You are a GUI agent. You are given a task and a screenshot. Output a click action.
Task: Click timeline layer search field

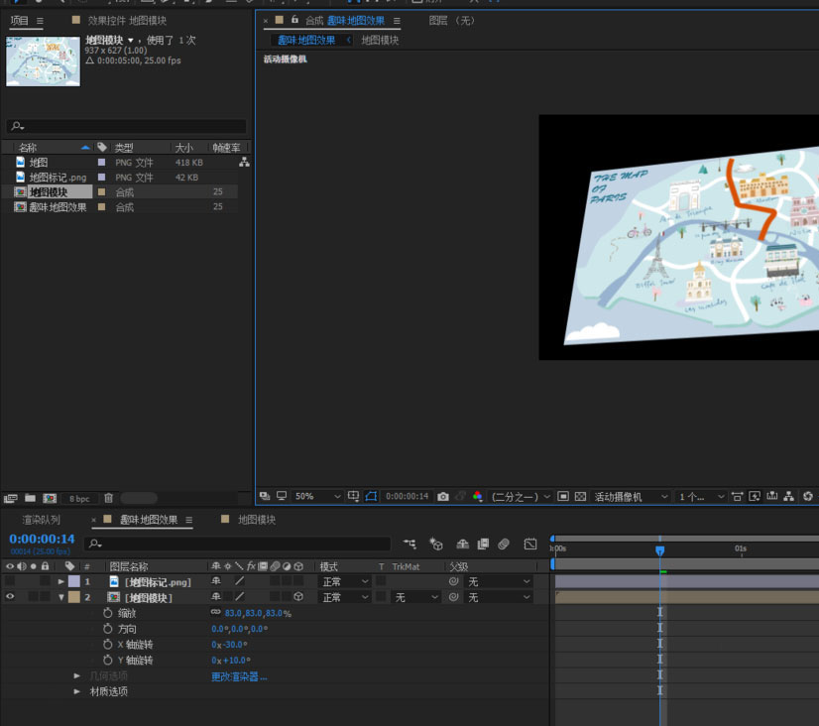238,544
